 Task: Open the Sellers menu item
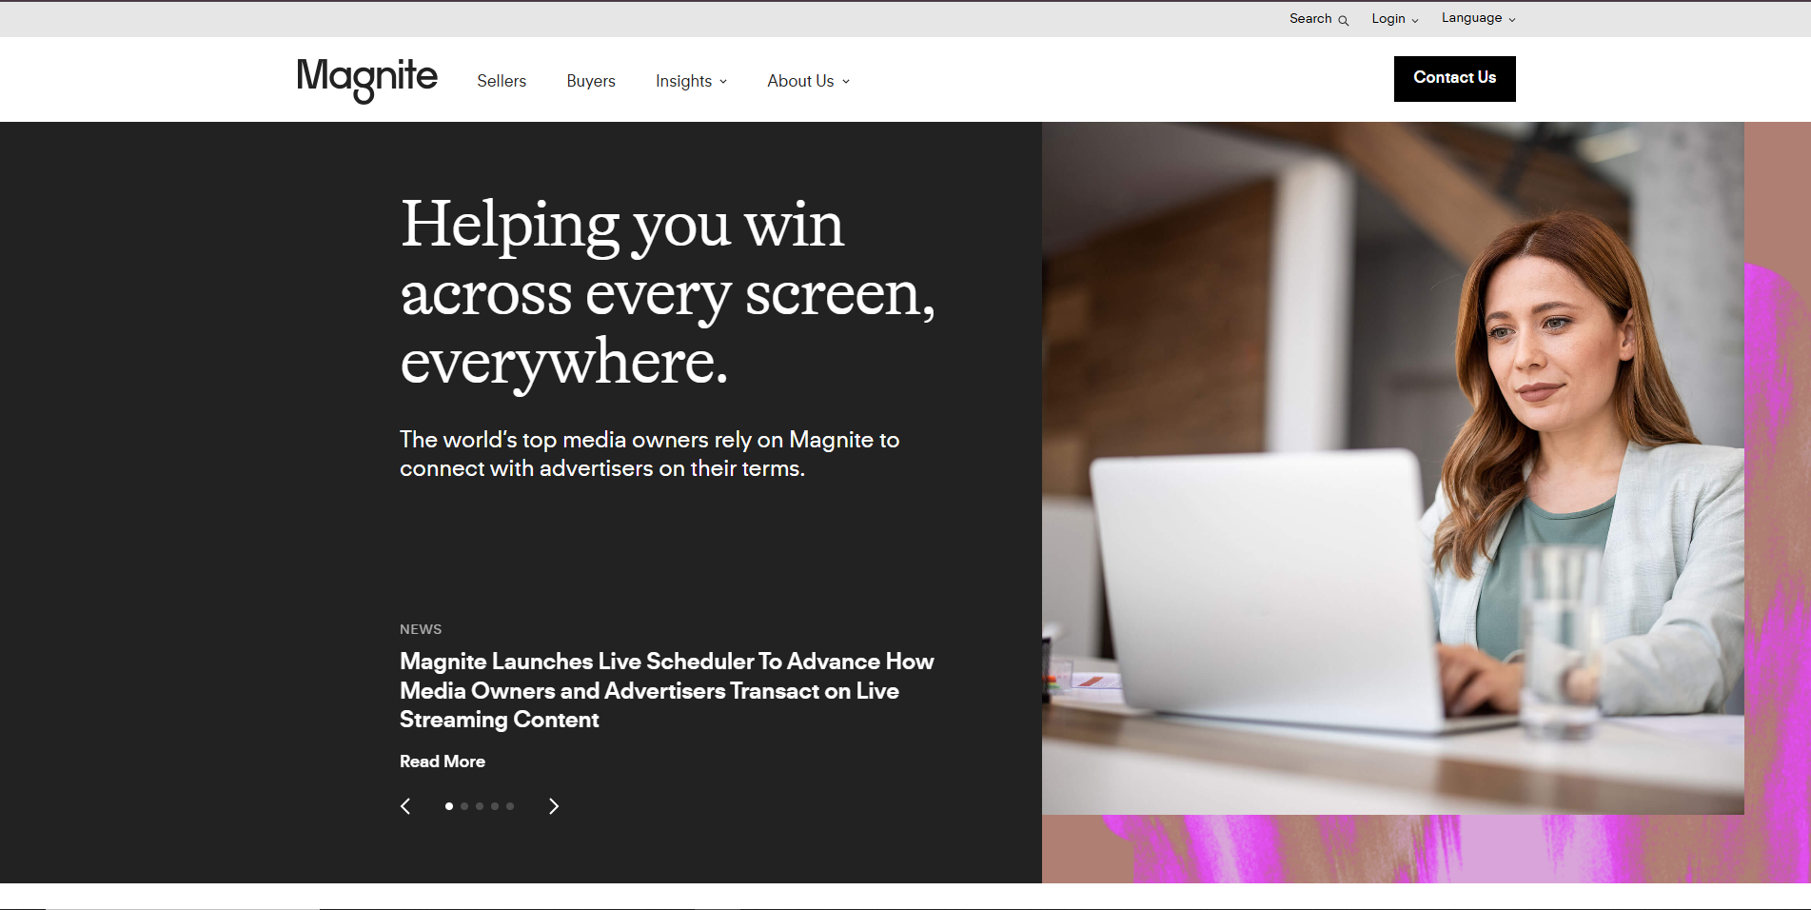click(x=502, y=81)
